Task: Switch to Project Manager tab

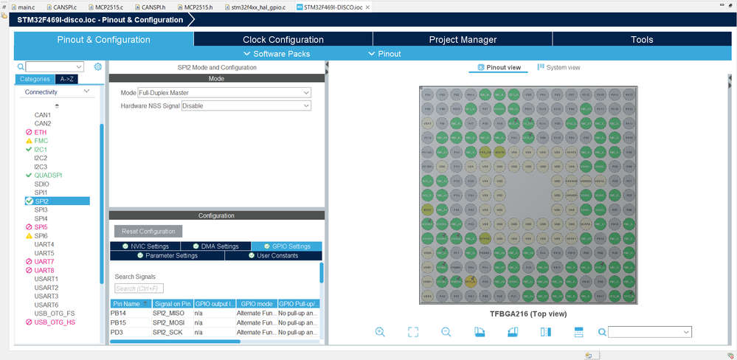Action: [463, 40]
